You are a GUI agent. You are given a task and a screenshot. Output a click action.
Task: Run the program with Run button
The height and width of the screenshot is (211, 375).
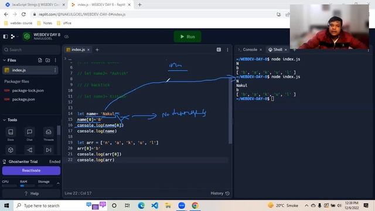tap(187, 36)
